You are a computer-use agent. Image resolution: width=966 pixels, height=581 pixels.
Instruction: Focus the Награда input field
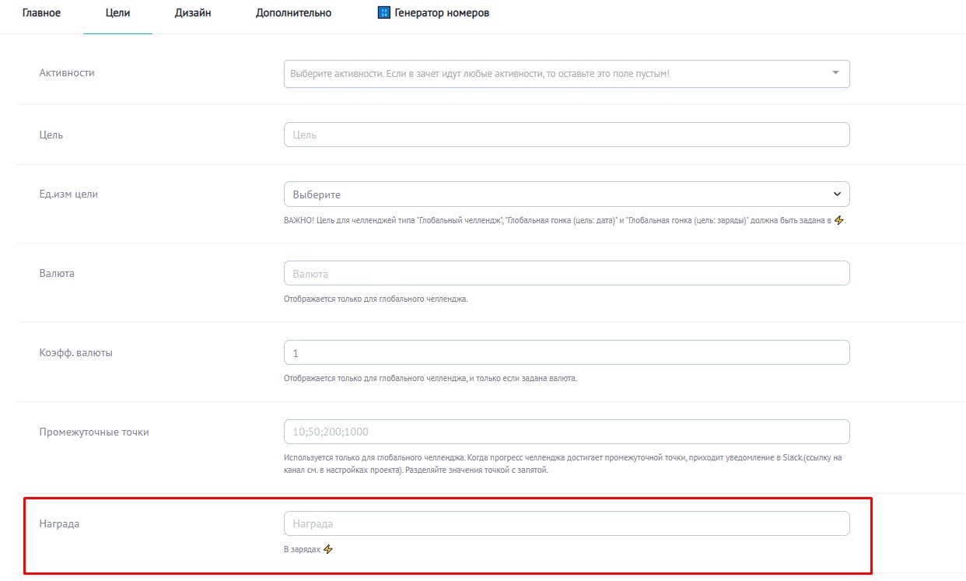(x=566, y=523)
